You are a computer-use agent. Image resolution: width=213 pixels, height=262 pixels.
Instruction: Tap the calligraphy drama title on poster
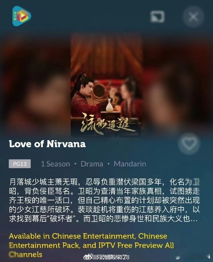click(105, 124)
